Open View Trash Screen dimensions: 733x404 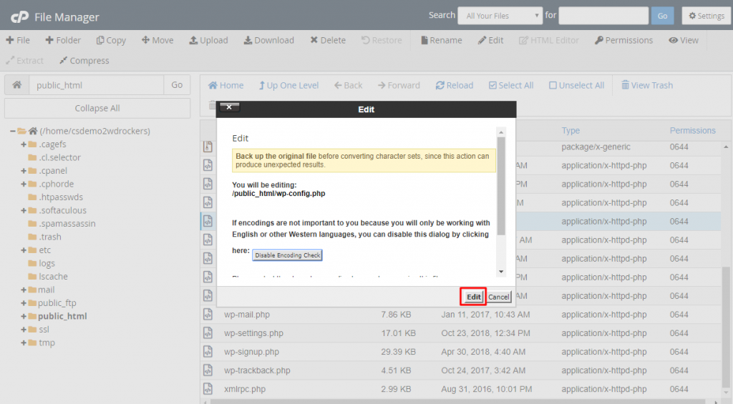[647, 85]
